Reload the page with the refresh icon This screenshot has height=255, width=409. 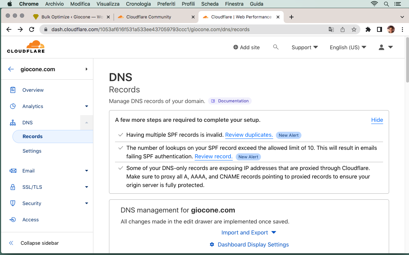click(32, 29)
